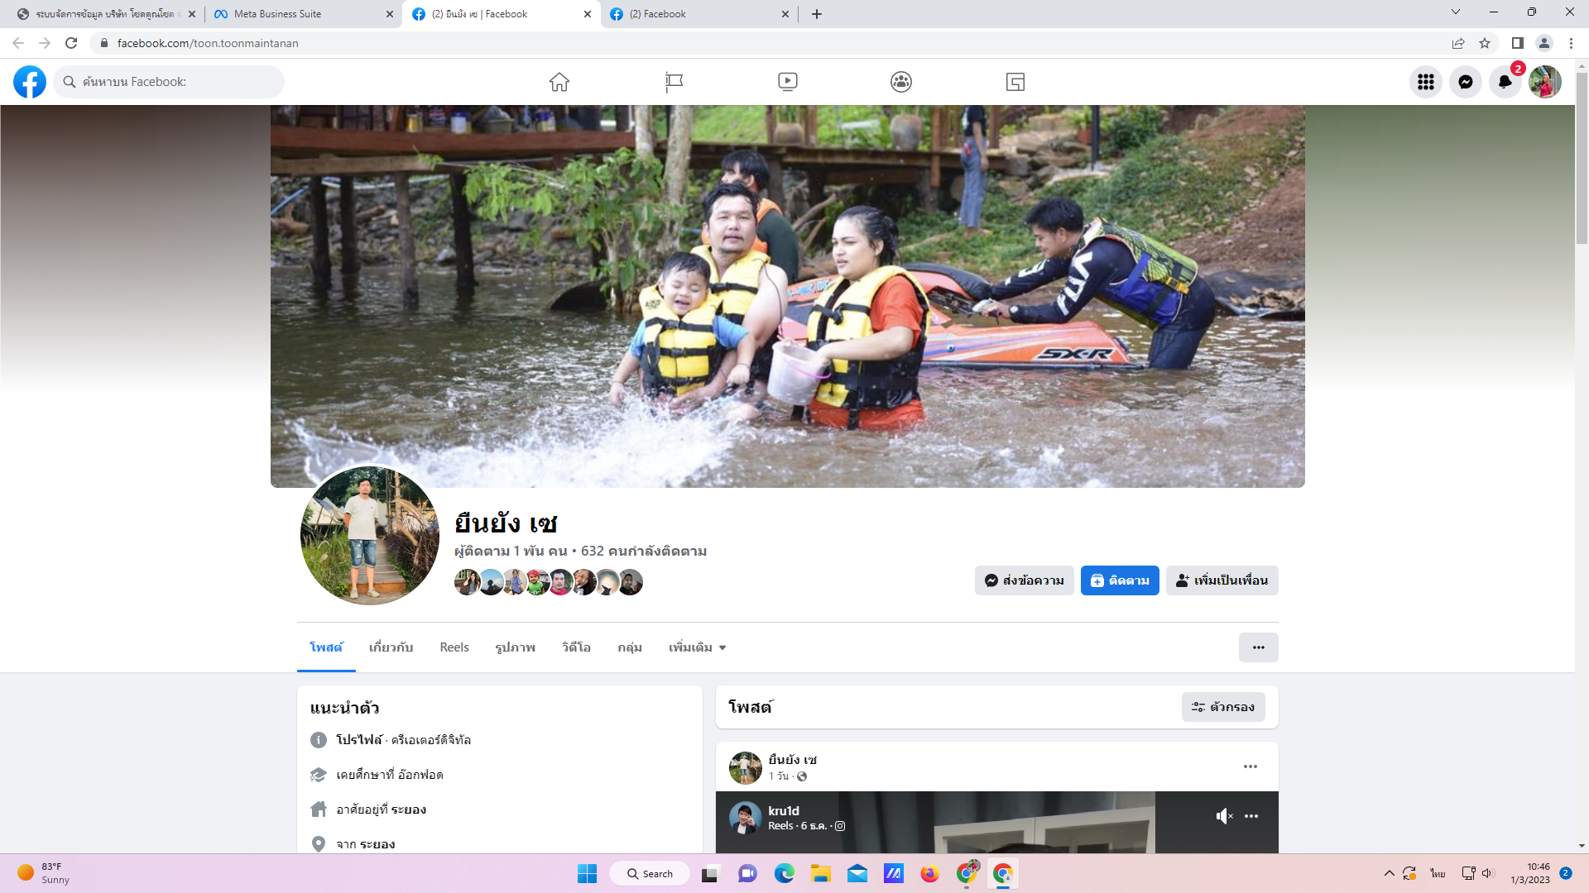Switch to the Reels tab
Screen dimensions: 1589x893
[454, 647]
